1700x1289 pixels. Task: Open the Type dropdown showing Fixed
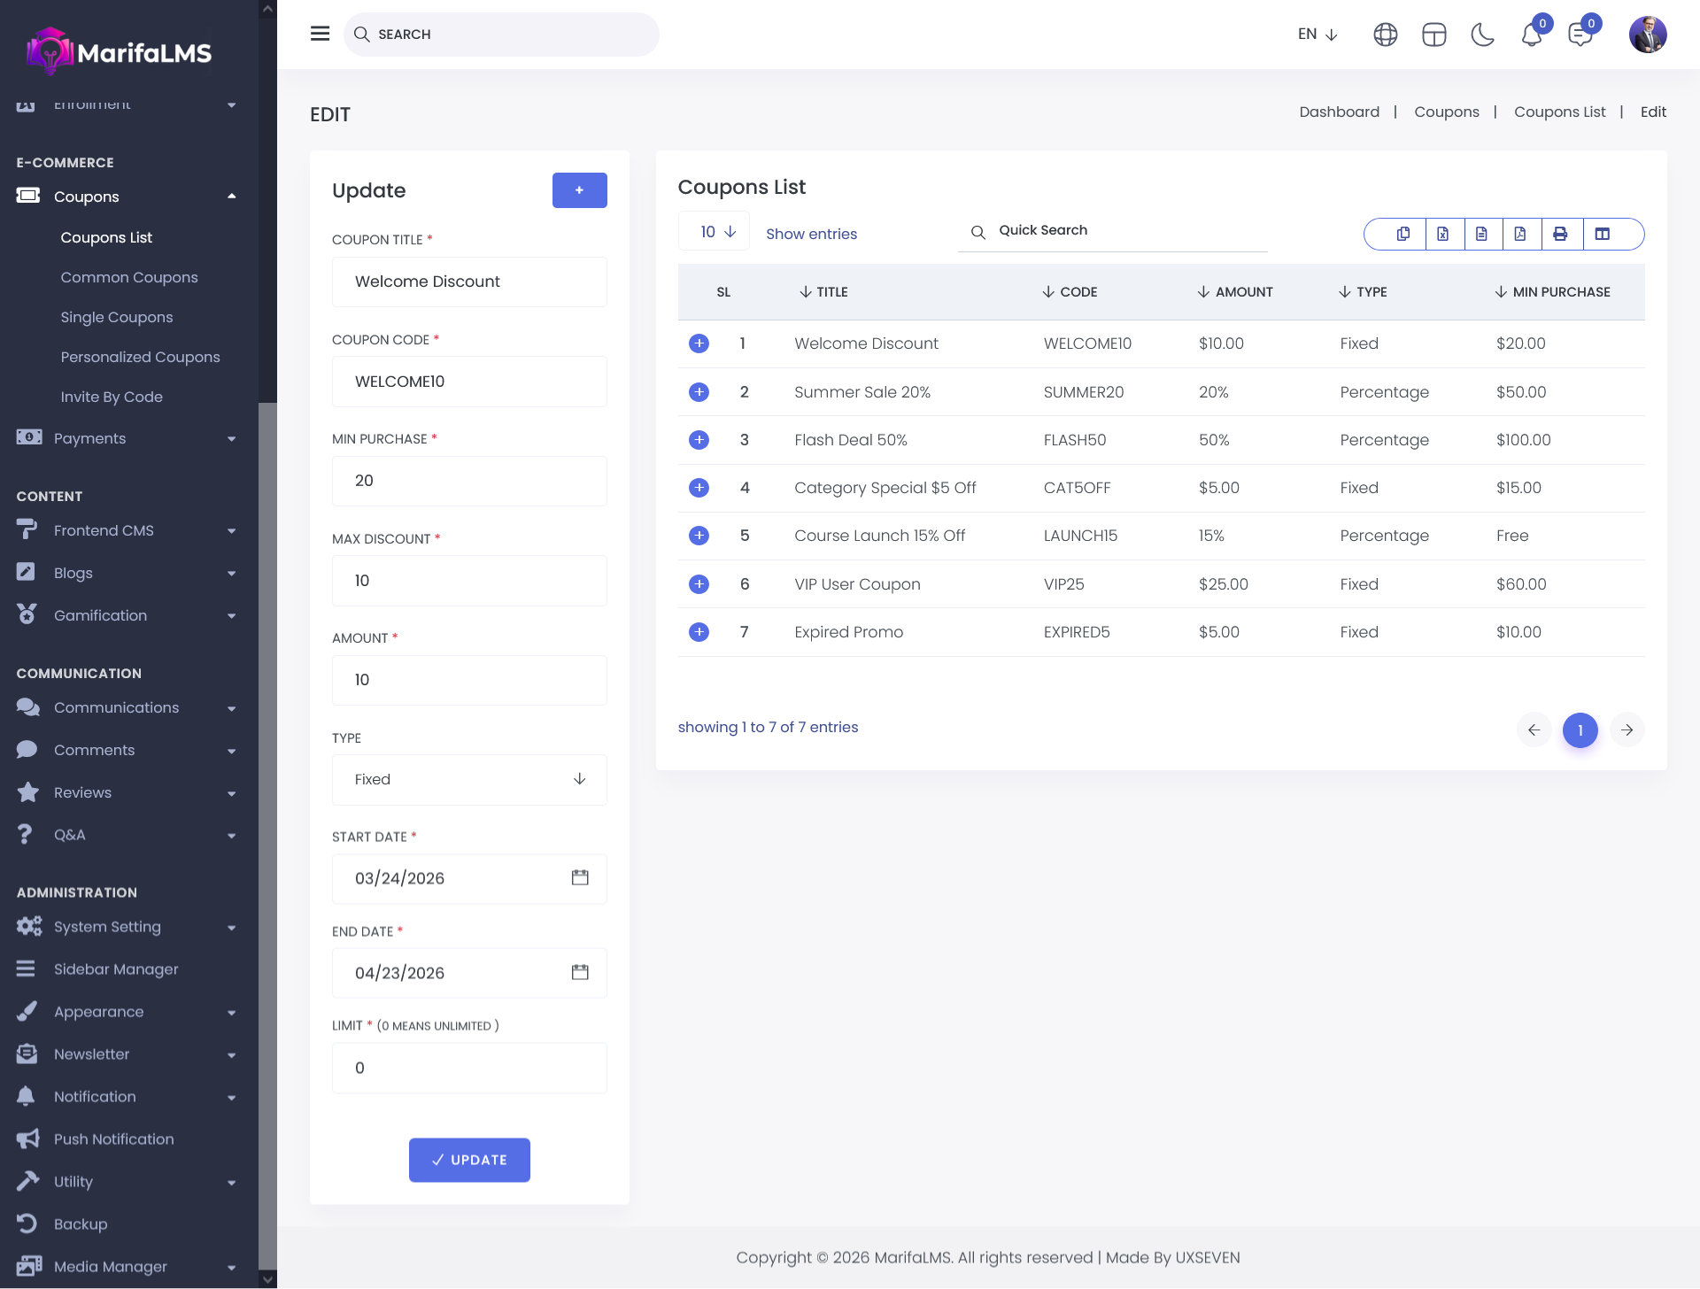coord(469,779)
